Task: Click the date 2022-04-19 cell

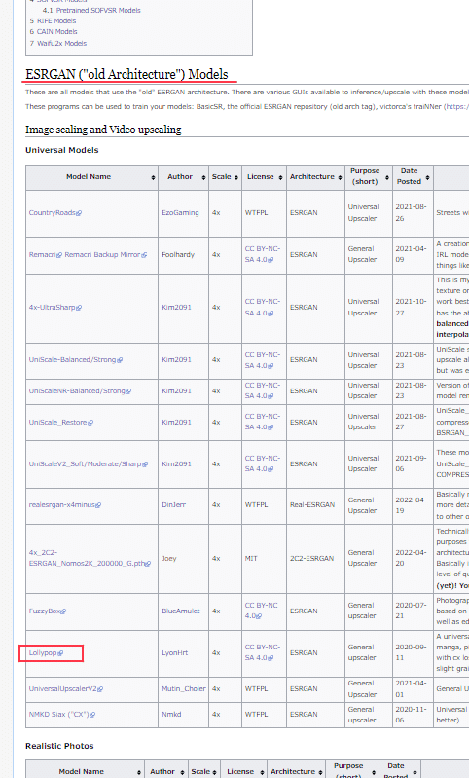Action: (411, 505)
